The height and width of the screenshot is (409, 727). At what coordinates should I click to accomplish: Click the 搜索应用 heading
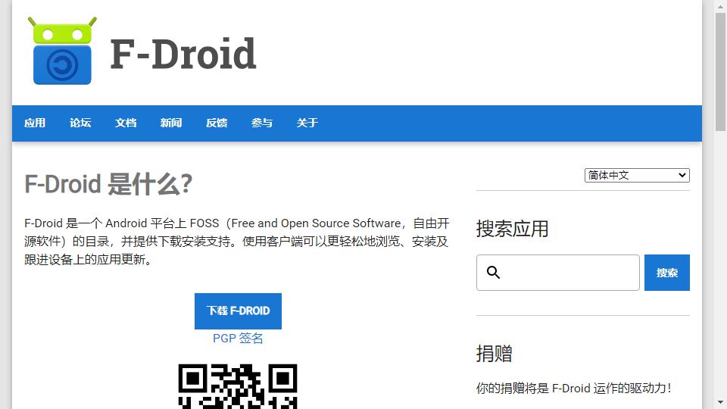click(513, 229)
